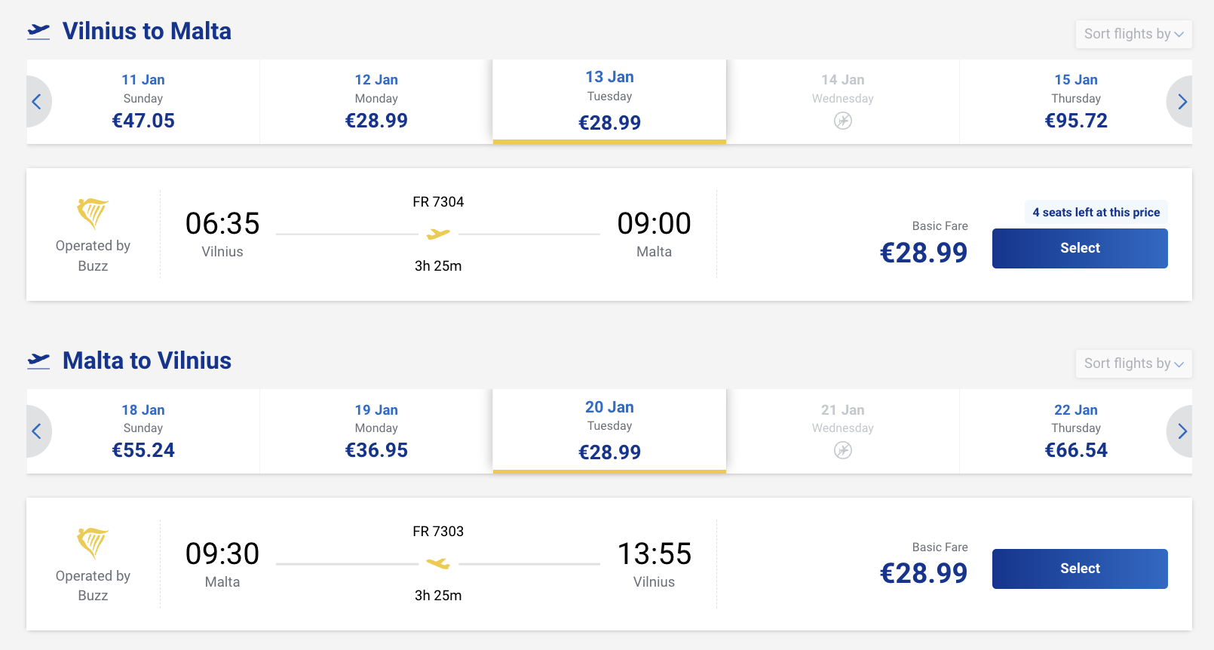Image resolution: width=1214 pixels, height=650 pixels.
Task: Pick 15 Jan Thursday €95.72 date tab
Action: [1075, 102]
